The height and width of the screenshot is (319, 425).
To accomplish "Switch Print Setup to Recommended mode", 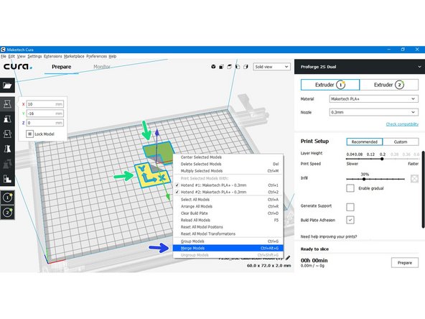I will click(x=365, y=142).
